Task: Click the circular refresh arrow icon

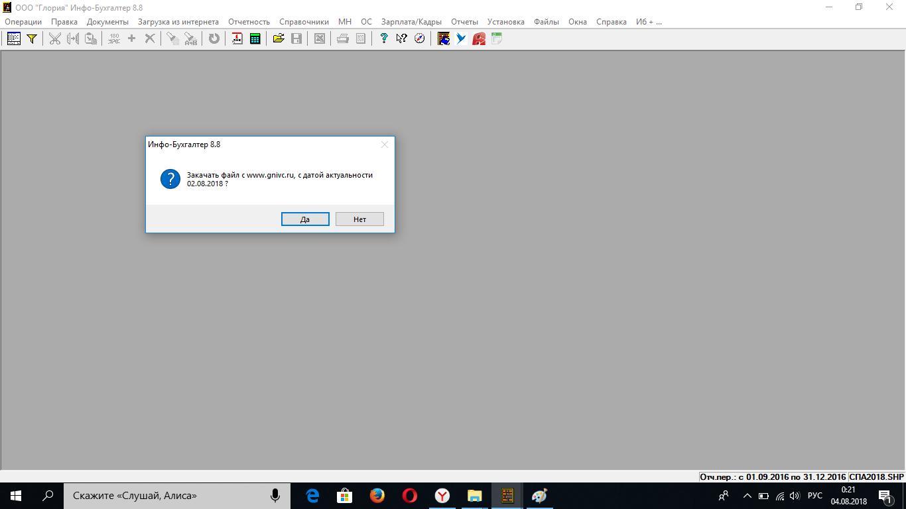Action: 214,38
